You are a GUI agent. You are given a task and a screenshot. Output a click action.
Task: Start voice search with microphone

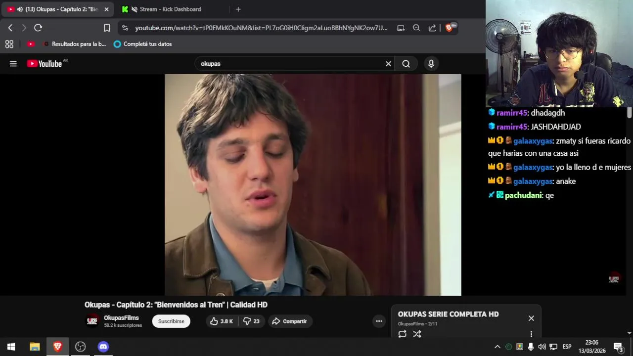[x=431, y=64]
